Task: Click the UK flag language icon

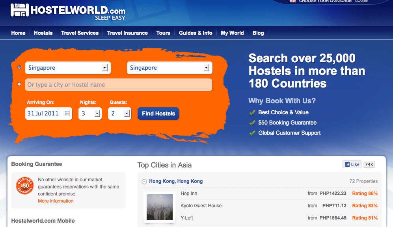Action: point(292,1)
